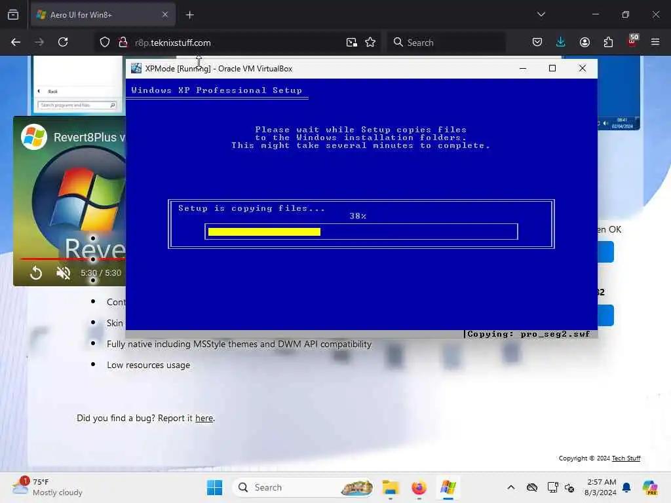Open Save to Pocket icon

pyautogui.click(x=537, y=43)
